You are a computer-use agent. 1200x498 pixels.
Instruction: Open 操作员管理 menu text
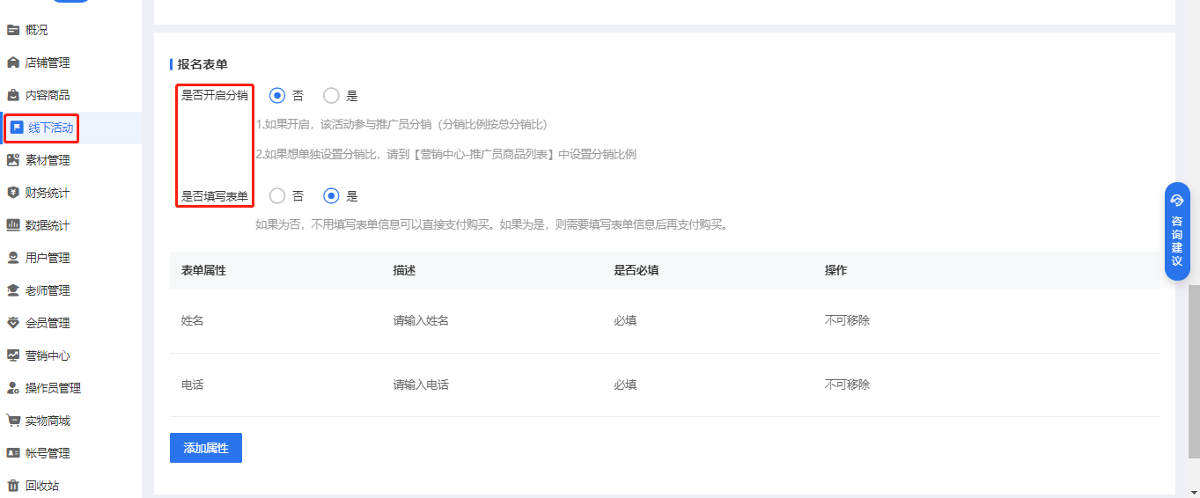click(x=53, y=388)
